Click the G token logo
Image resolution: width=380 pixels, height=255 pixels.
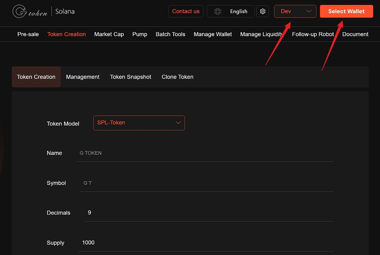point(30,12)
